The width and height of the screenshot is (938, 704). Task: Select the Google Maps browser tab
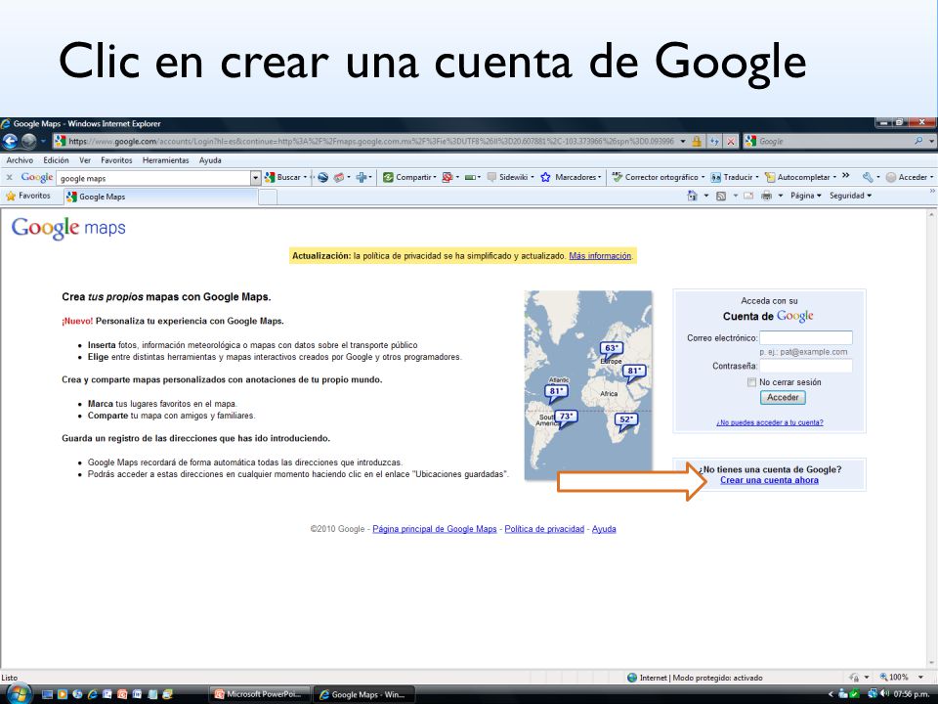point(160,197)
